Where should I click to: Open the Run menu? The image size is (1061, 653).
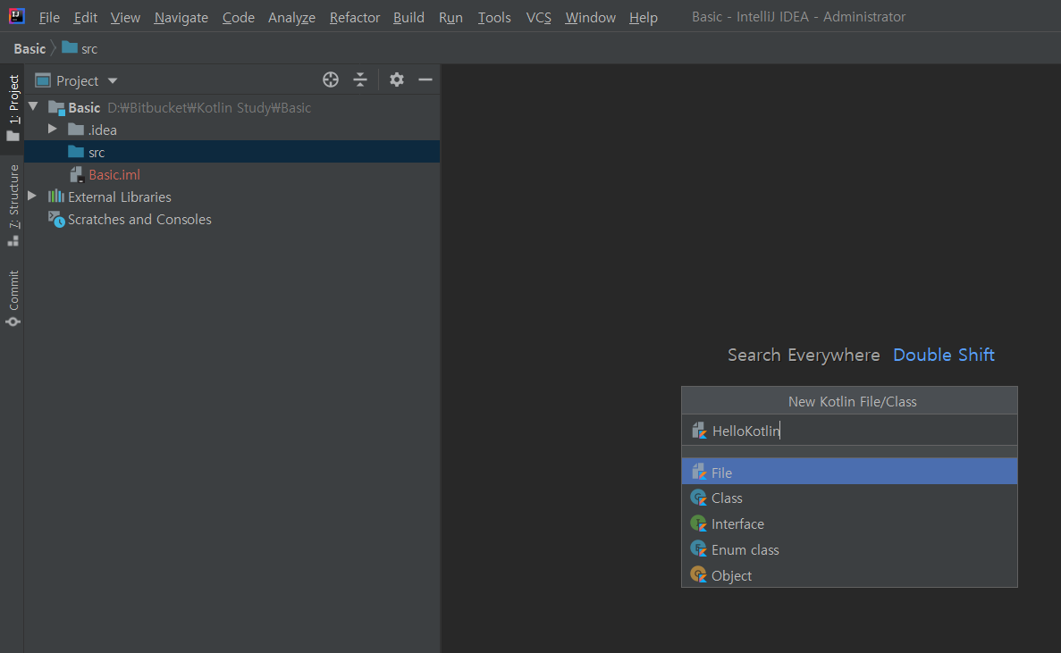pyautogui.click(x=451, y=18)
